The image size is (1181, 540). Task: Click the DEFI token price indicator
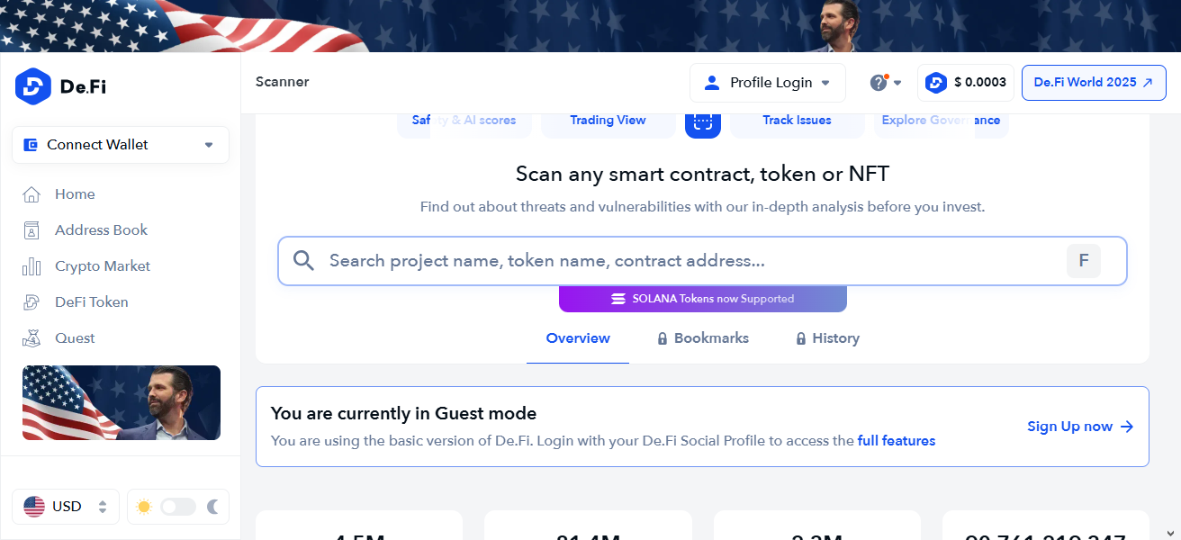pyautogui.click(x=966, y=82)
